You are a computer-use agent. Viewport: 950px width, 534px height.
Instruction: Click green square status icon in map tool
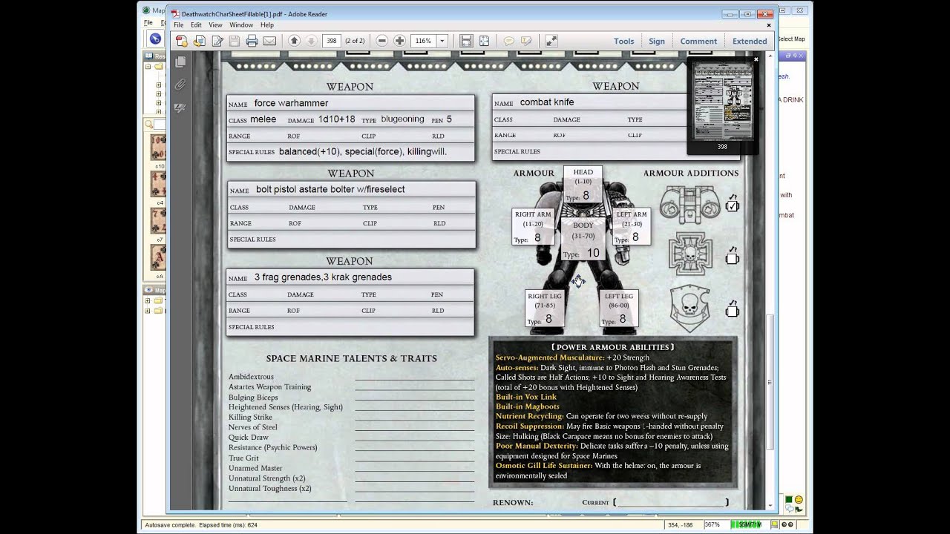point(789,500)
